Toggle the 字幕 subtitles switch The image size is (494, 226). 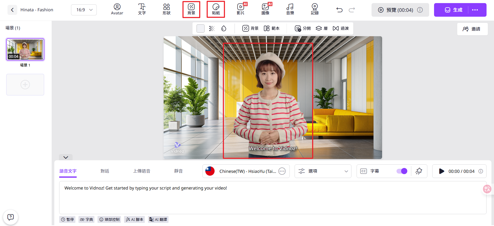(x=402, y=171)
